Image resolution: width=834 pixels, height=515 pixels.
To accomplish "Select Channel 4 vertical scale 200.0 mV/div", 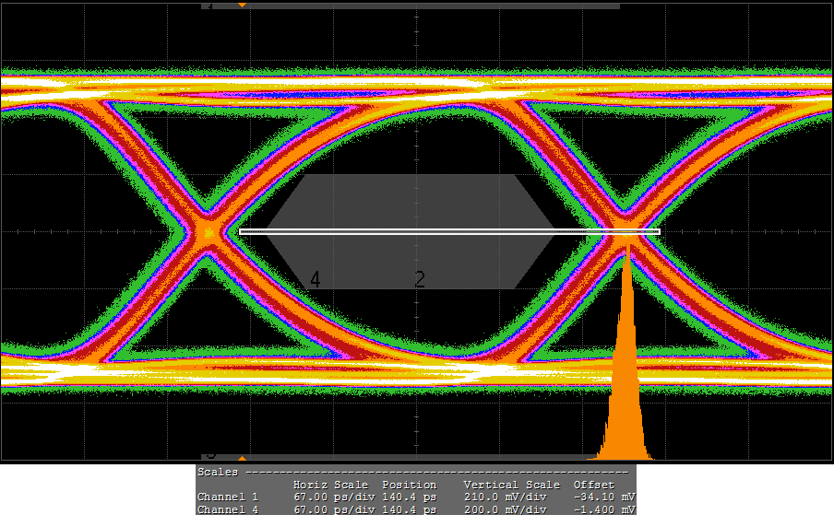I will (x=506, y=509).
